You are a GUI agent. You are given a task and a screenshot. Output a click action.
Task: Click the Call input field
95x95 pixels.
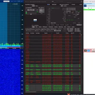(55, 8)
